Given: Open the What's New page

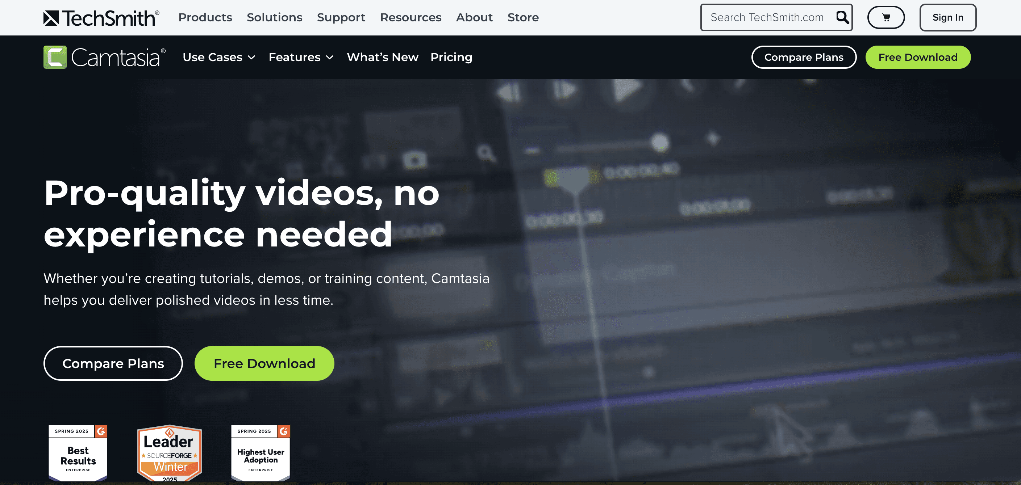Looking at the screenshot, I should [383, 58].
